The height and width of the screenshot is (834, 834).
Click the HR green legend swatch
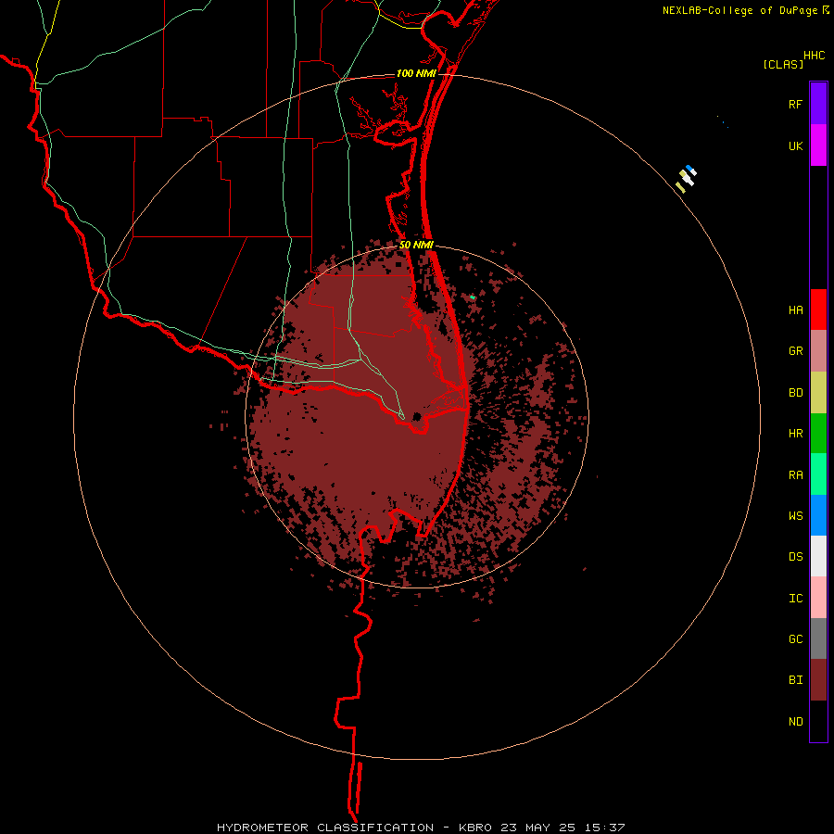tap(818, 434)
